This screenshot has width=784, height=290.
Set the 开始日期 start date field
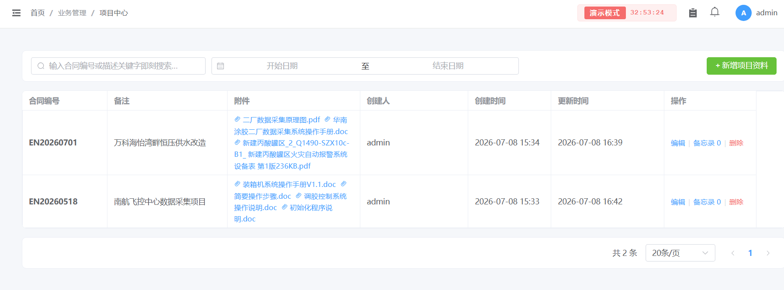tap(282, 66)
